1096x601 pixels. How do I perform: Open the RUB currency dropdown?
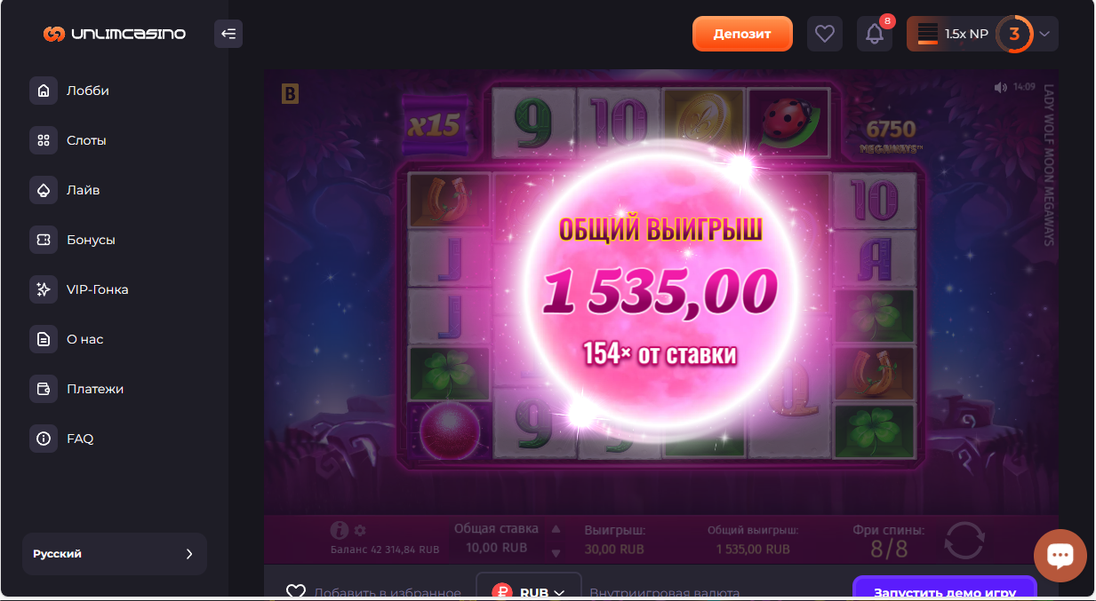point(529,589)
